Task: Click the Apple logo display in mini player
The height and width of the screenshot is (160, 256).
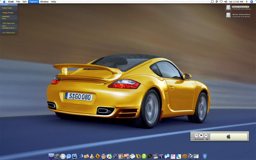Action: (229, 136)
